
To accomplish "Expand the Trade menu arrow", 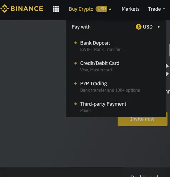I will 164,9.
